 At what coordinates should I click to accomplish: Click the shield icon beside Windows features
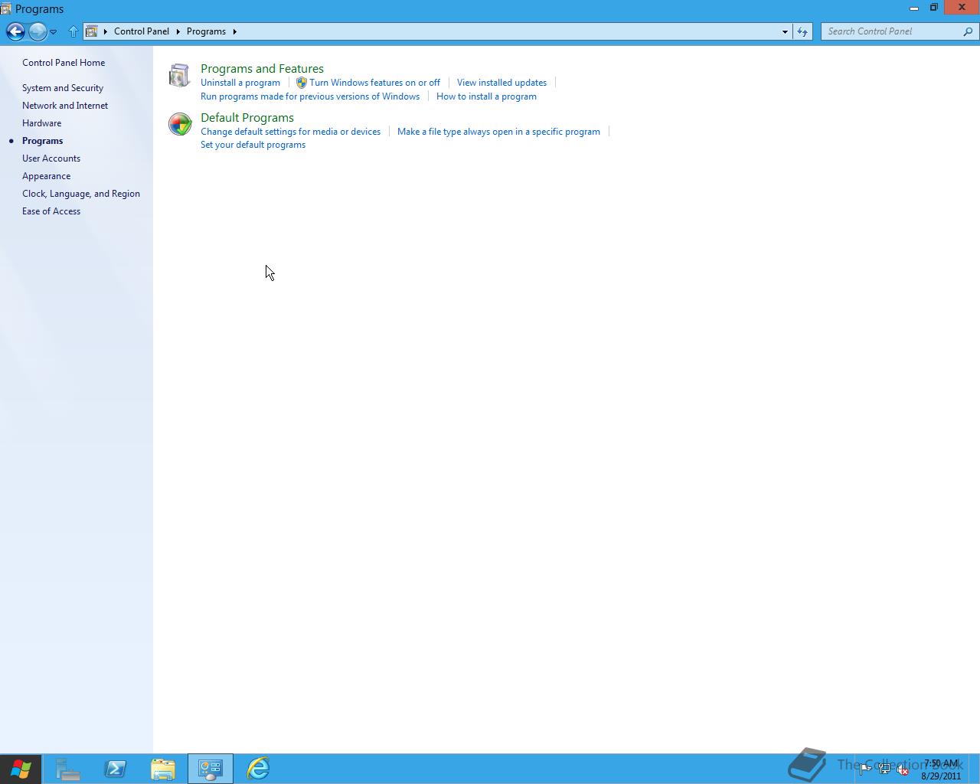click(302, 83)
